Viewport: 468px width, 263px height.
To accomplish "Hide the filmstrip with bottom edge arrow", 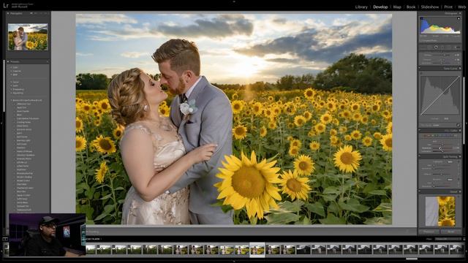I will (x=234, y=262).
